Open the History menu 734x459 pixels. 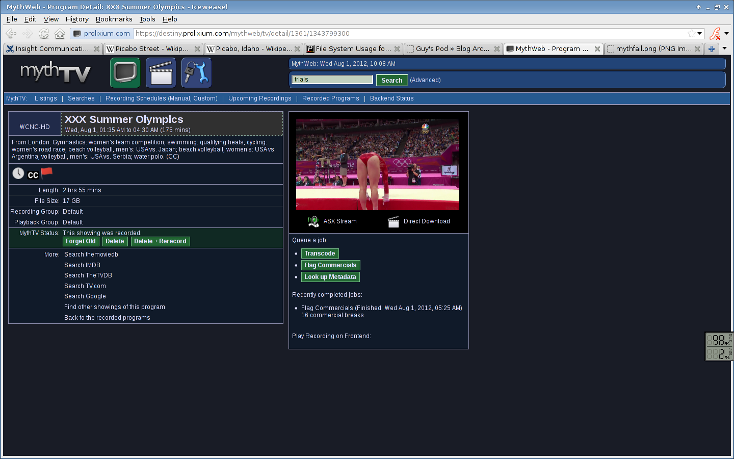point(77,19)
